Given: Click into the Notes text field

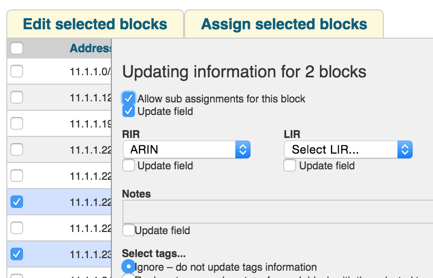Looking at the screenshot, I should tap(277, 212).
